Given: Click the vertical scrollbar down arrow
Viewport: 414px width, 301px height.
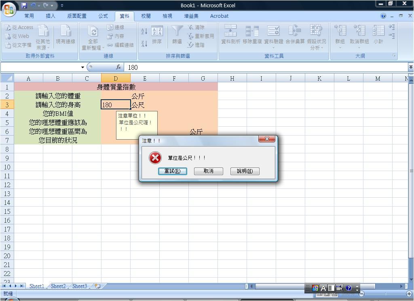Looking at the screenshot, I should (411, 279).
